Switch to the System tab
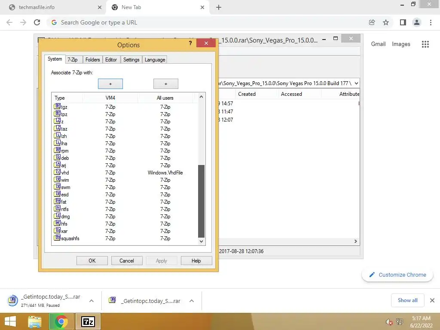440x330 pixels. [x=55, y=59]
